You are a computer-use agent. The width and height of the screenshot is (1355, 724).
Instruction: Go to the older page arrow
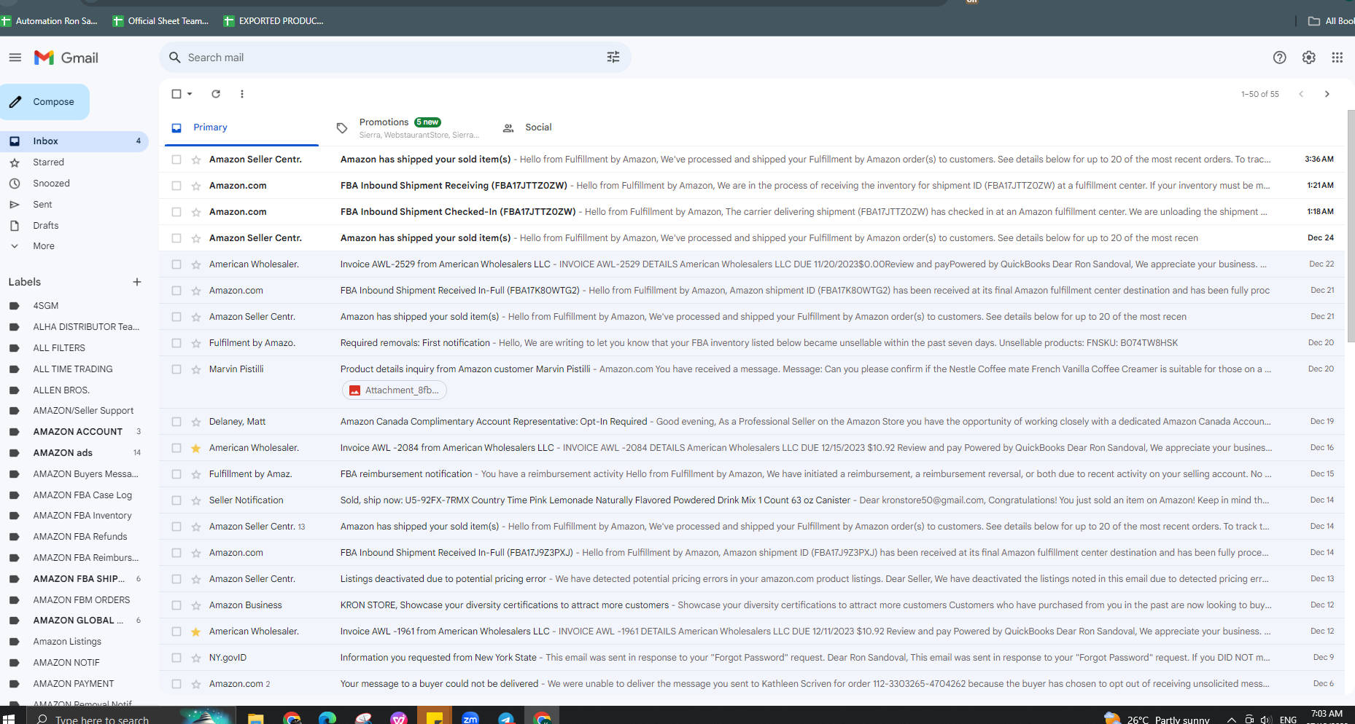(x=1327, y=94)
